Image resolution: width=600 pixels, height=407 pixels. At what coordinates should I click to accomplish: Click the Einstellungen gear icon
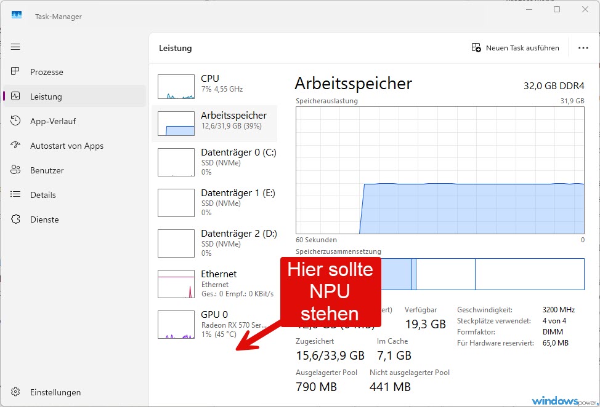click(15, 392)
